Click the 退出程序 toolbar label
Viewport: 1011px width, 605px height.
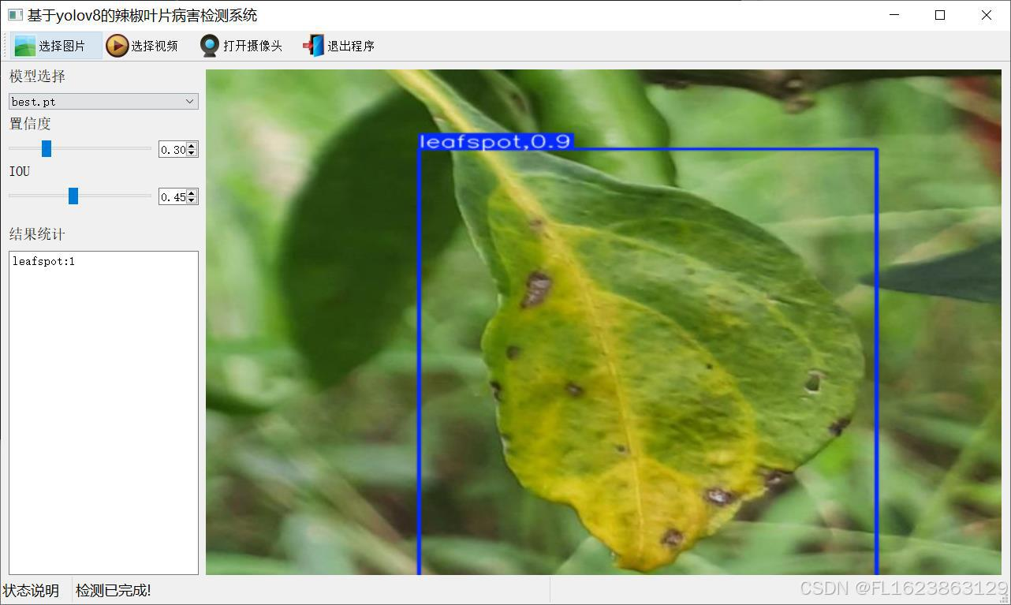[x=351, y=47]
